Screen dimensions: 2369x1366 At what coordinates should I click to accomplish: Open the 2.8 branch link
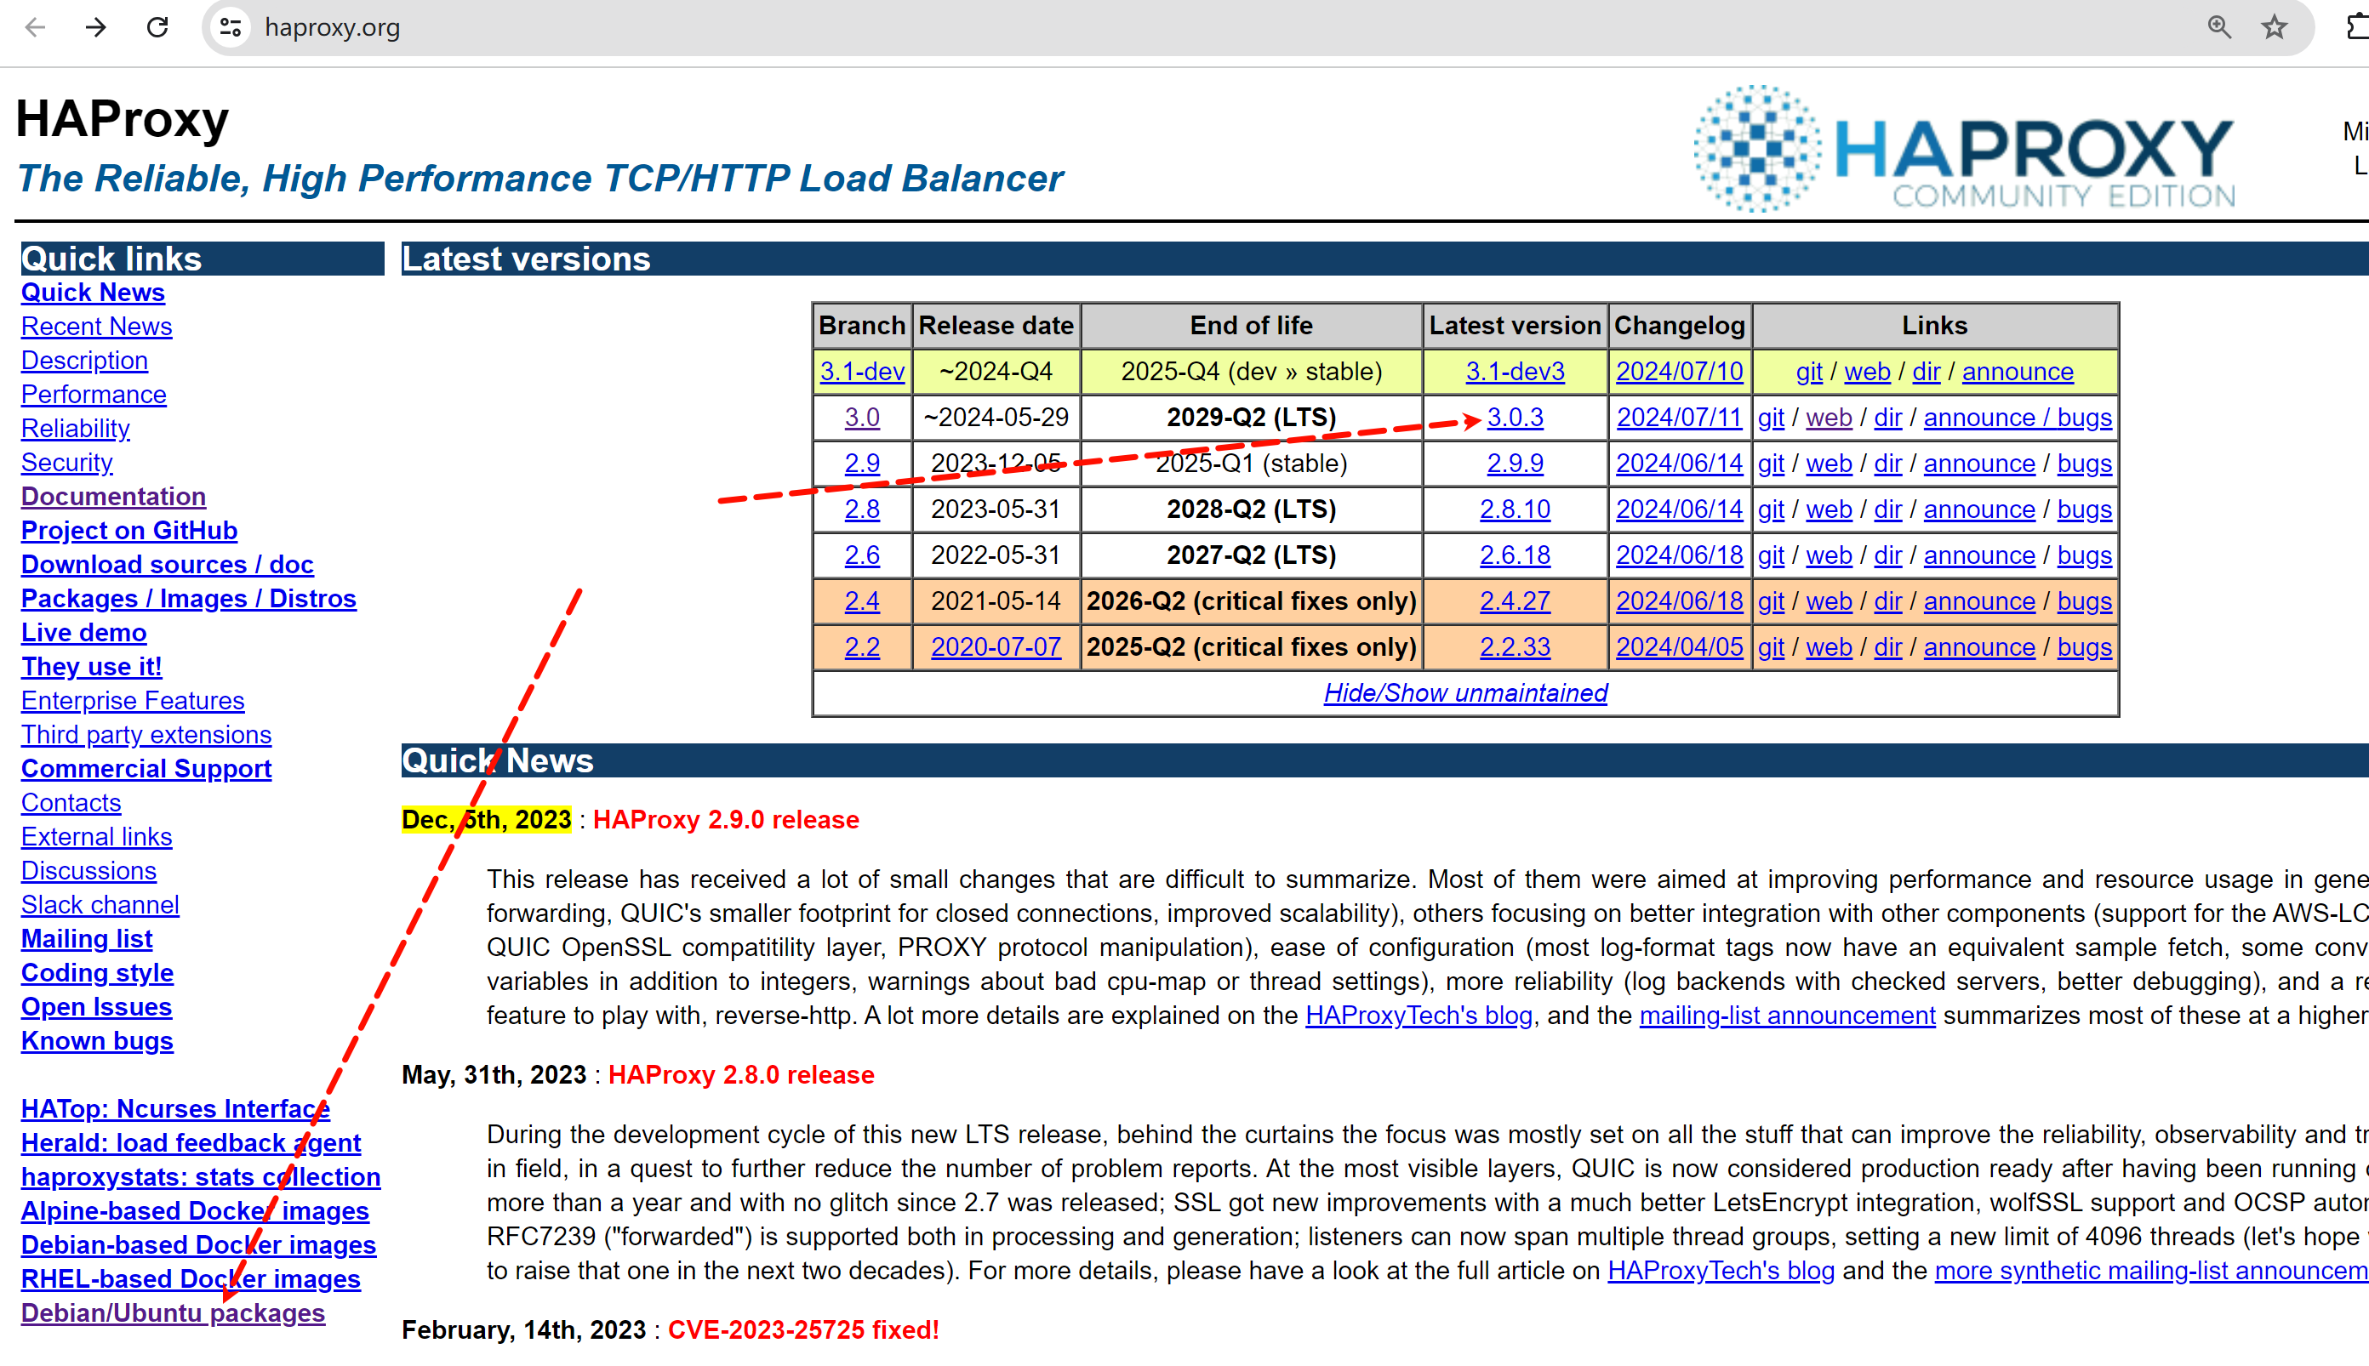click(862, 509)
